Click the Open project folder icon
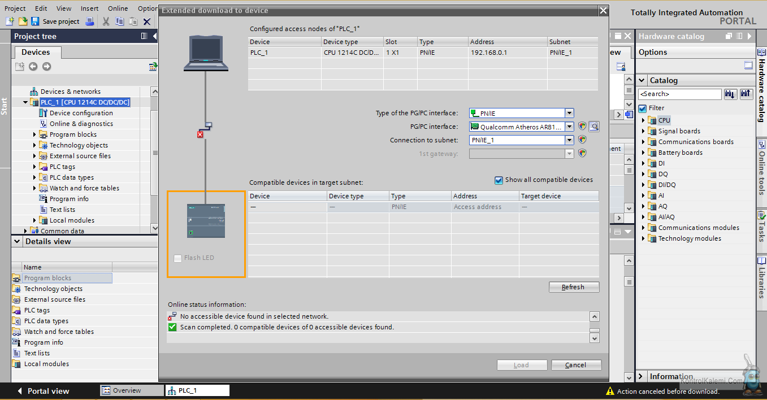The height and width of the screenshot is (400, 767). click(x=23, y=21)
